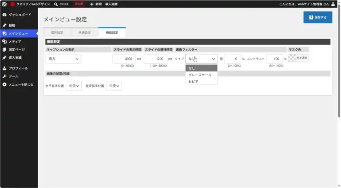The height and width of the screenshot is (188, 341).
Task: Click the mask color transparent swatch
Action: point(292,58)
